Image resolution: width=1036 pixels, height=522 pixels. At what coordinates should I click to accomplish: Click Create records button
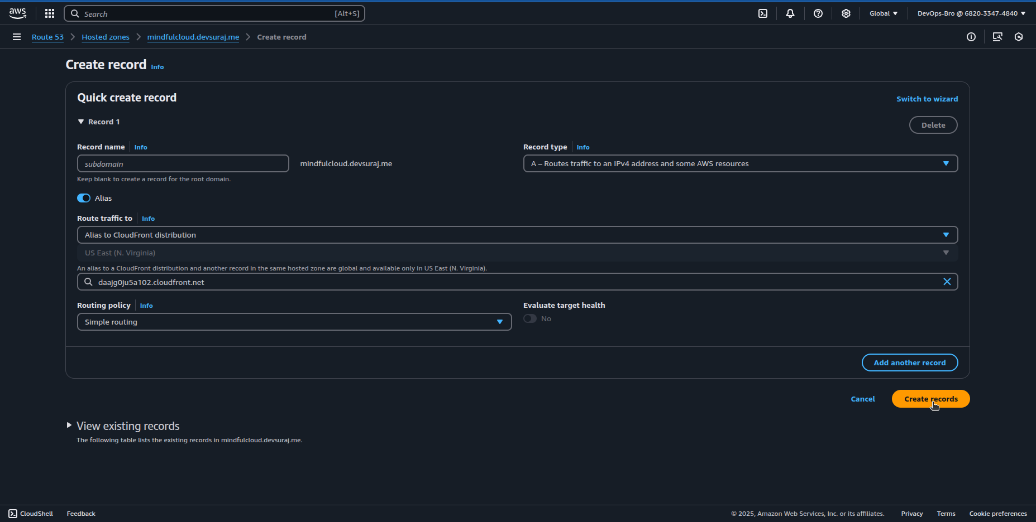[930, 399]
